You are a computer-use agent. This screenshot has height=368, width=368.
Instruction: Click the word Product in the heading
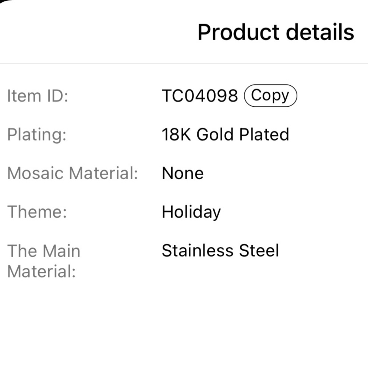pyautogui.click(x=239, y=32)
